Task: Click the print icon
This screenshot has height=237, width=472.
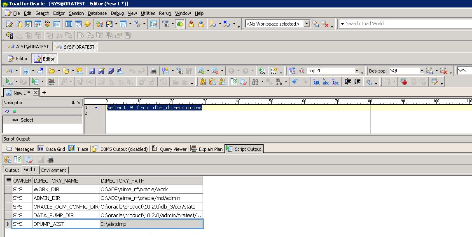Action: point(154,71)
